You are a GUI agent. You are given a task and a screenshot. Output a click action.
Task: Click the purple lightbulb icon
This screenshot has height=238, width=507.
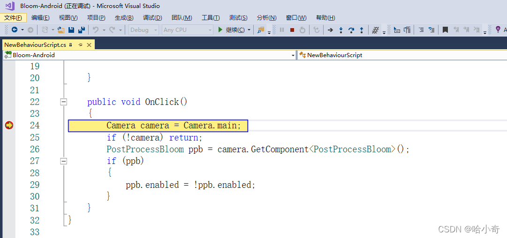(498, 30)
